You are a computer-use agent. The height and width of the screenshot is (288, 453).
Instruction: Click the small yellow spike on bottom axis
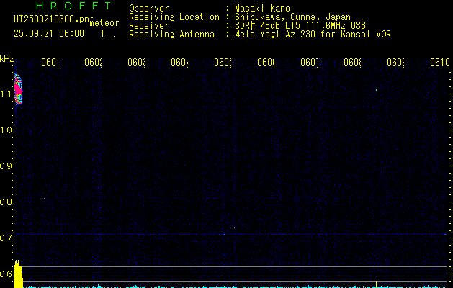(376, 282)
